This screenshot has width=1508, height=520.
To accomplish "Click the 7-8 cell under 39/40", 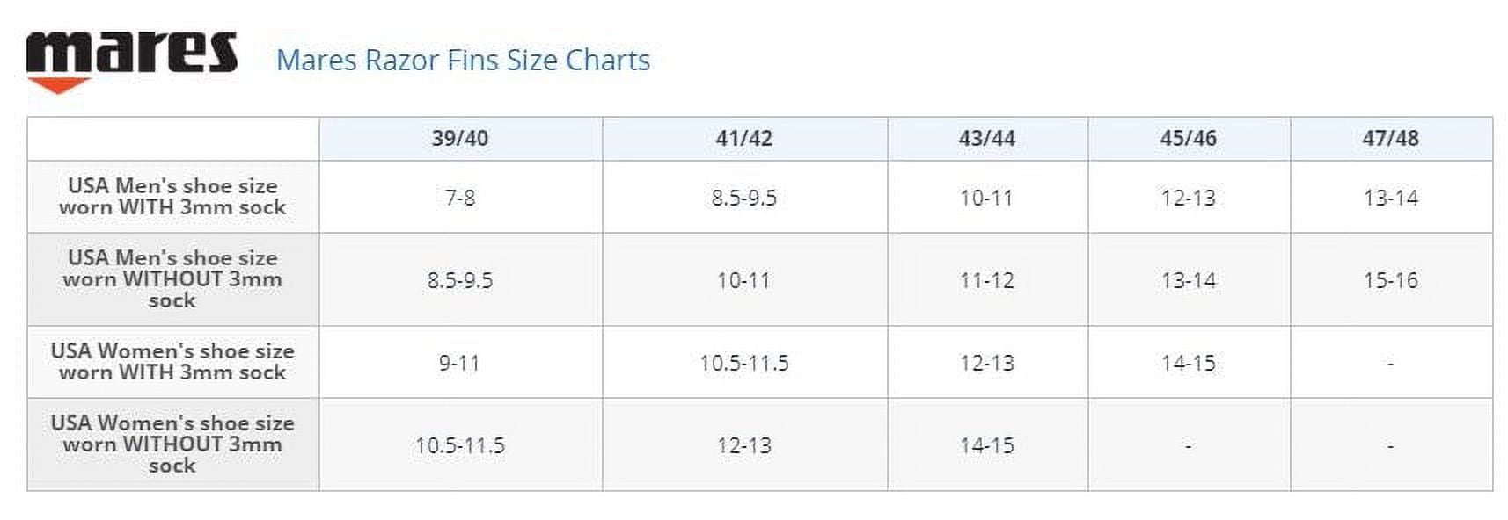I will 460,198.
